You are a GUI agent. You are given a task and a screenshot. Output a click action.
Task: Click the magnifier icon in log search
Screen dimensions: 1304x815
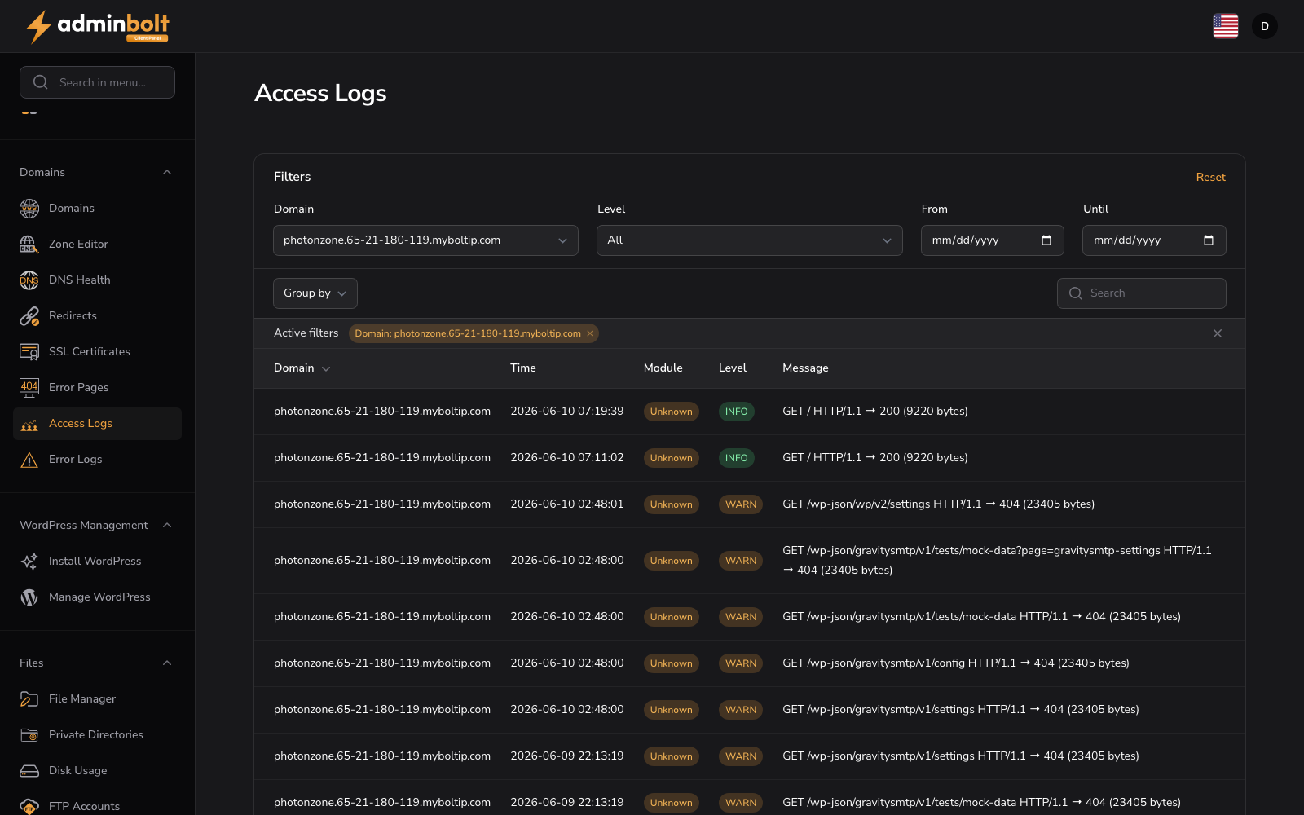[x=1076, y=293]
